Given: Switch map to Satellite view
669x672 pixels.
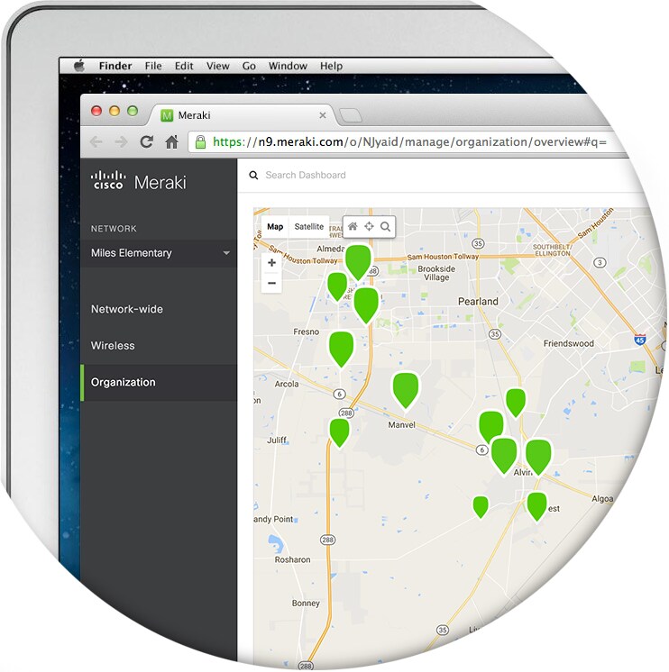Looking at the screenshot, I should point(308,226).
